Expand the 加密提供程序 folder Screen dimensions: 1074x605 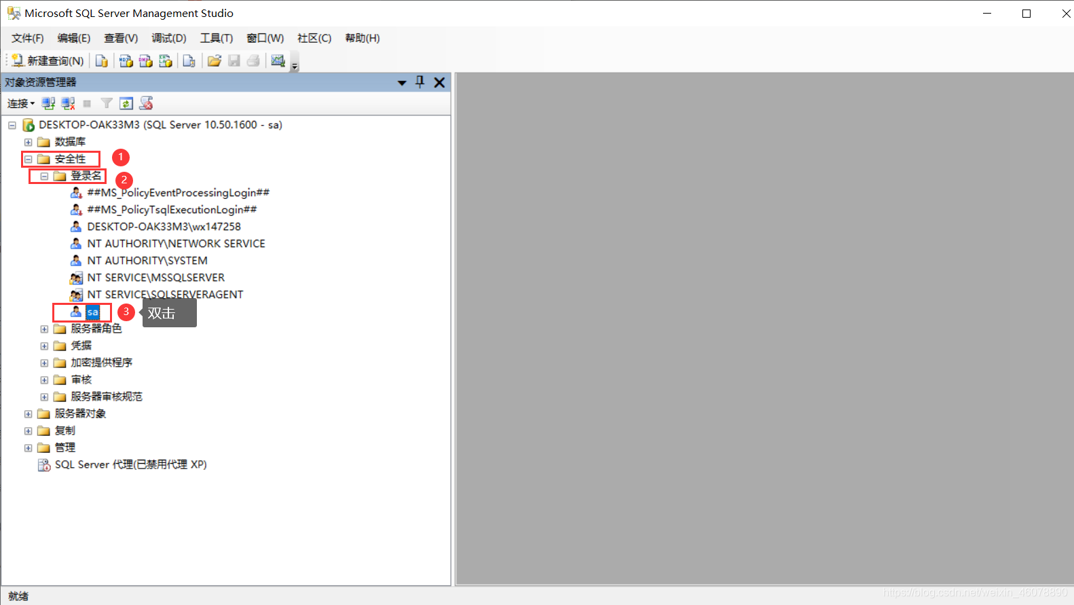[44, 363]
